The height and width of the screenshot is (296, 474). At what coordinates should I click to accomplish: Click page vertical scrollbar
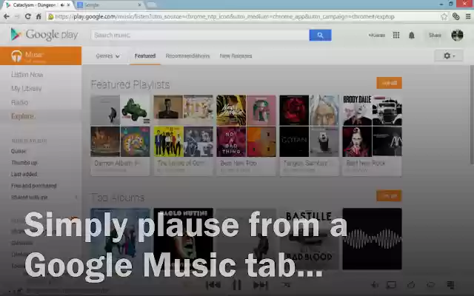click(472, 115)
